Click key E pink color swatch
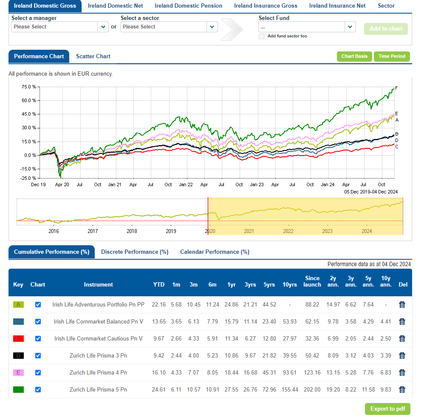This screenshot has height=420, width=424. (x=18, y=373)
